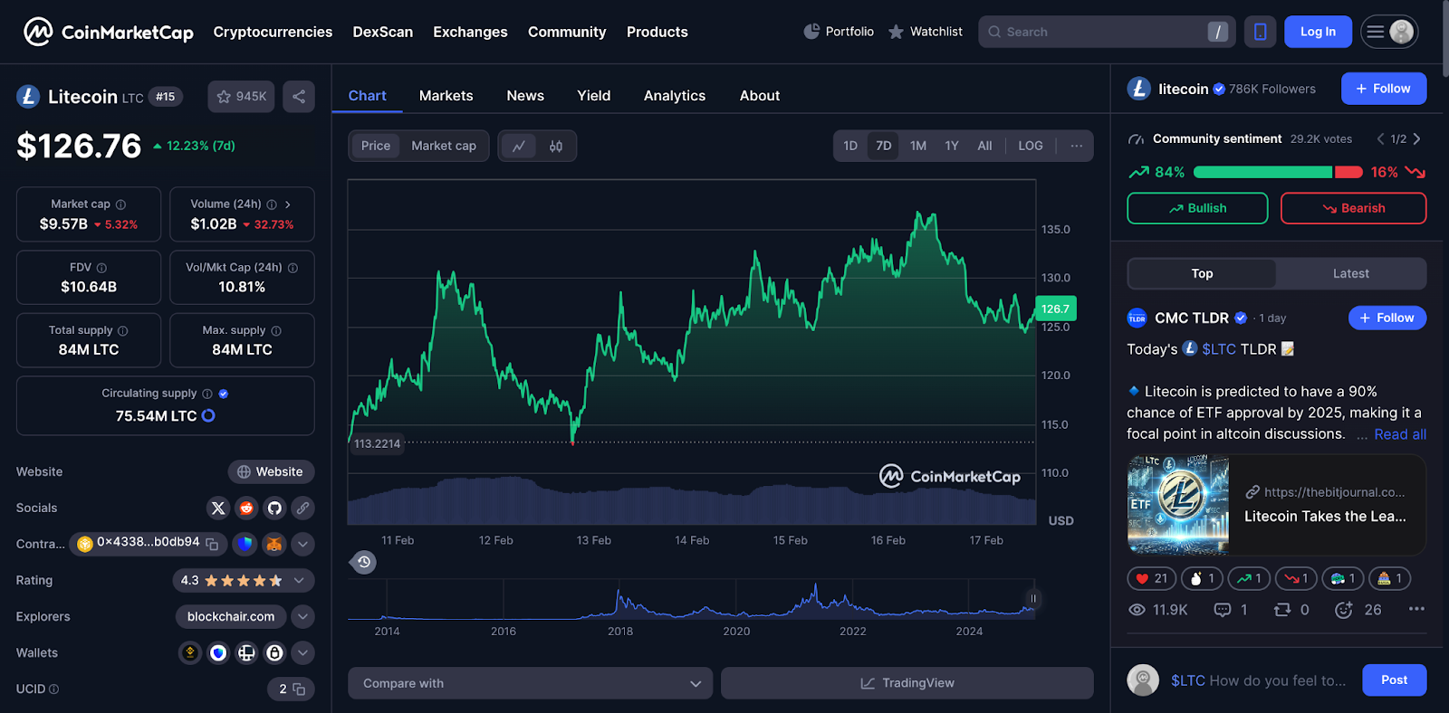Copy the UCID number 2
The image size is (1449, 713).
pos(299,689)
